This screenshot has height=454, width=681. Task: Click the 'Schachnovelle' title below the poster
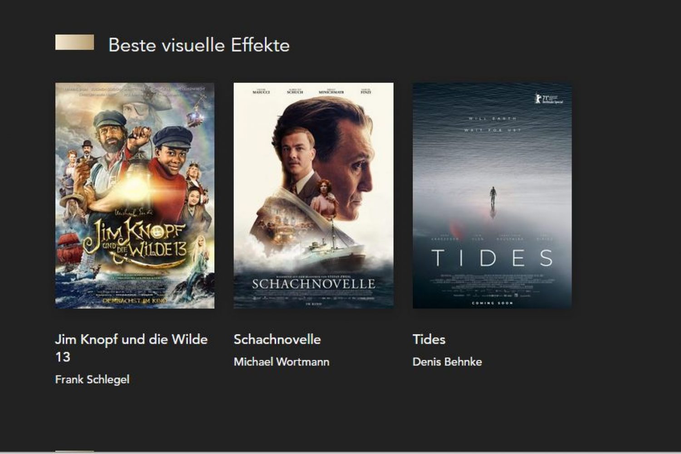(x=277, y=340)
